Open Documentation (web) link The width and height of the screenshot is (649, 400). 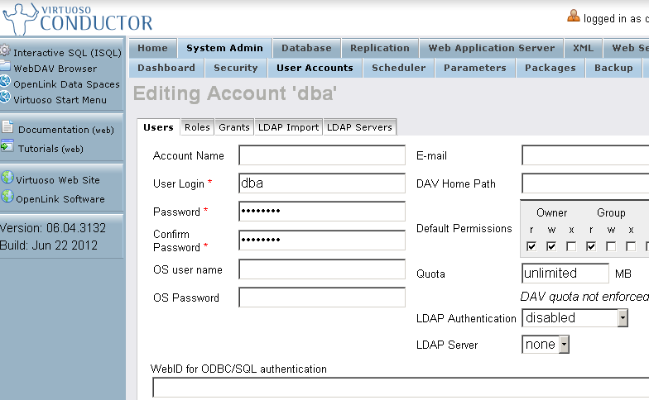(x=66, y=130)
